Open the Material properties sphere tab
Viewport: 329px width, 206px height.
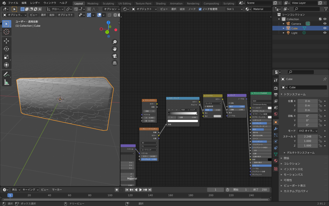point(276,161)
